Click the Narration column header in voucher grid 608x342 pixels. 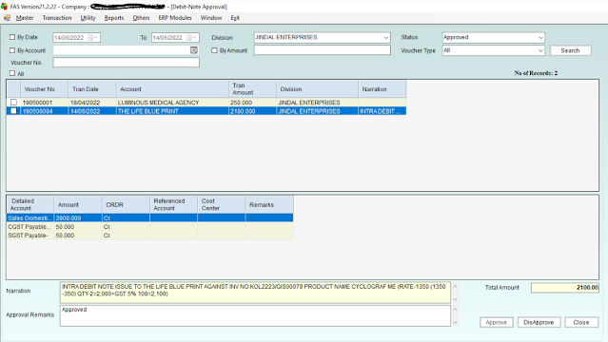pyautogui.click(x=382, y=89)
